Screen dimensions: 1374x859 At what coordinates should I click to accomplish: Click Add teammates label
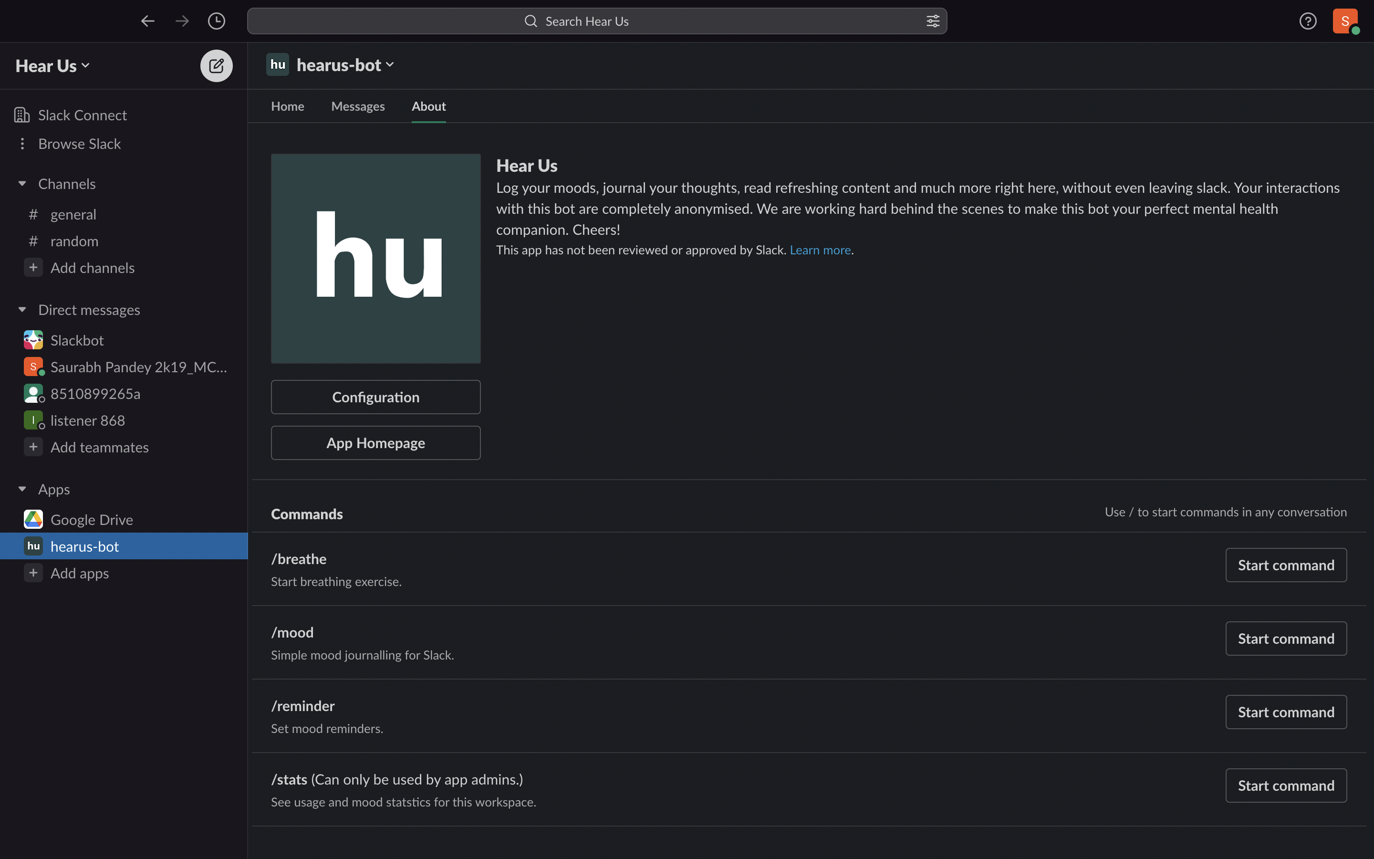pyautogui.click(x=99, y=447)
